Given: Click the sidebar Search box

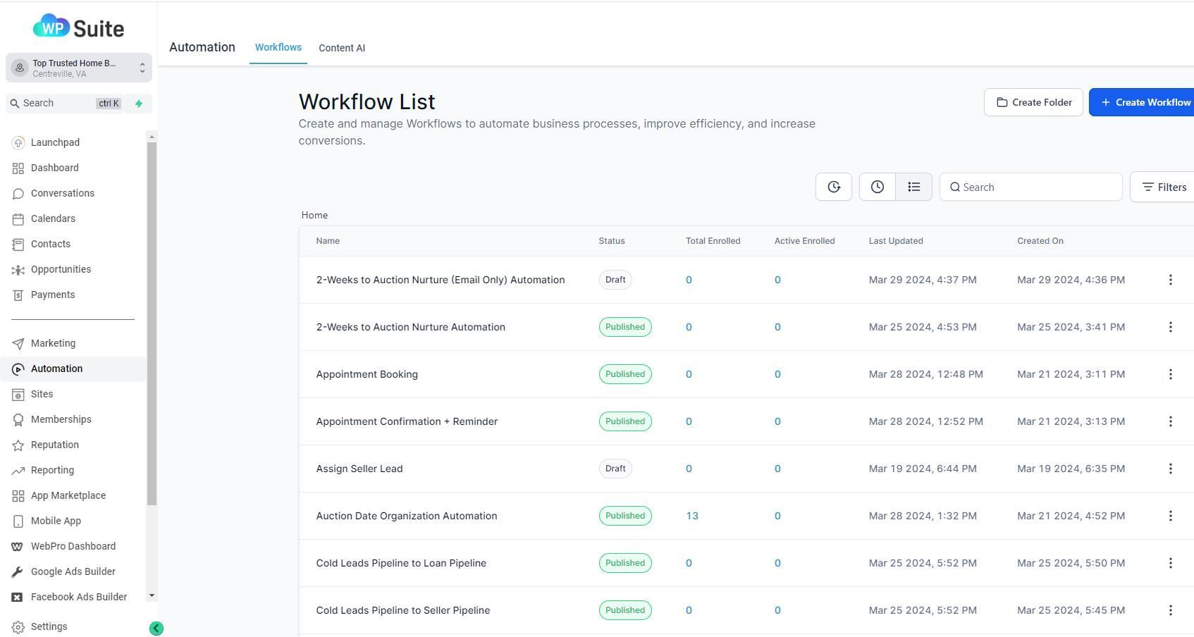Looking at the screenshot, I should tap(65, 104).
